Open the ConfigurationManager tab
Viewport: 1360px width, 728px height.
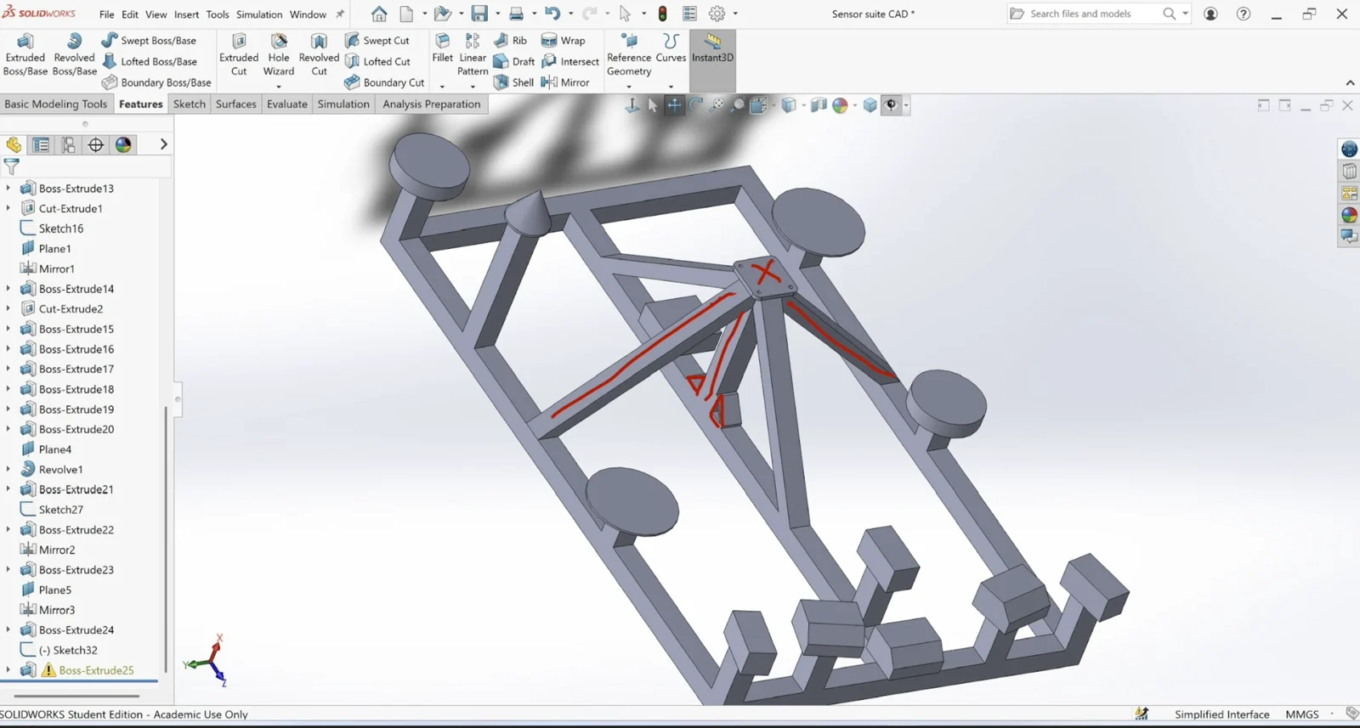tap(68, 144)
